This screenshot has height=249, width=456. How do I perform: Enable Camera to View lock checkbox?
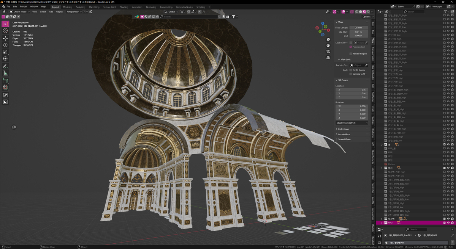pyautogui.click(x=351, y=74)
